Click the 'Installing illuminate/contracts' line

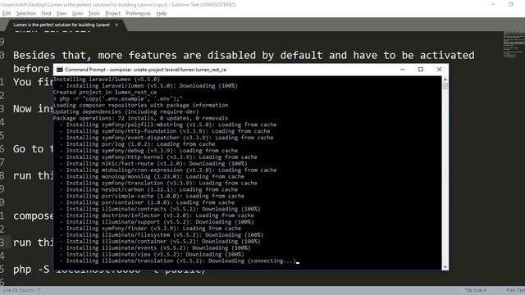(161, 209)
